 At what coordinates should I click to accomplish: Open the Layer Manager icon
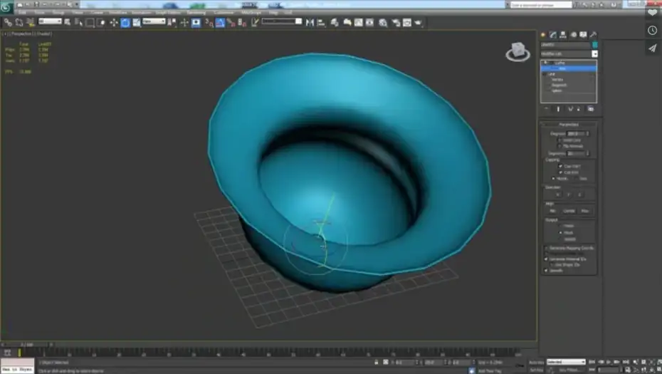coord(335,22)
